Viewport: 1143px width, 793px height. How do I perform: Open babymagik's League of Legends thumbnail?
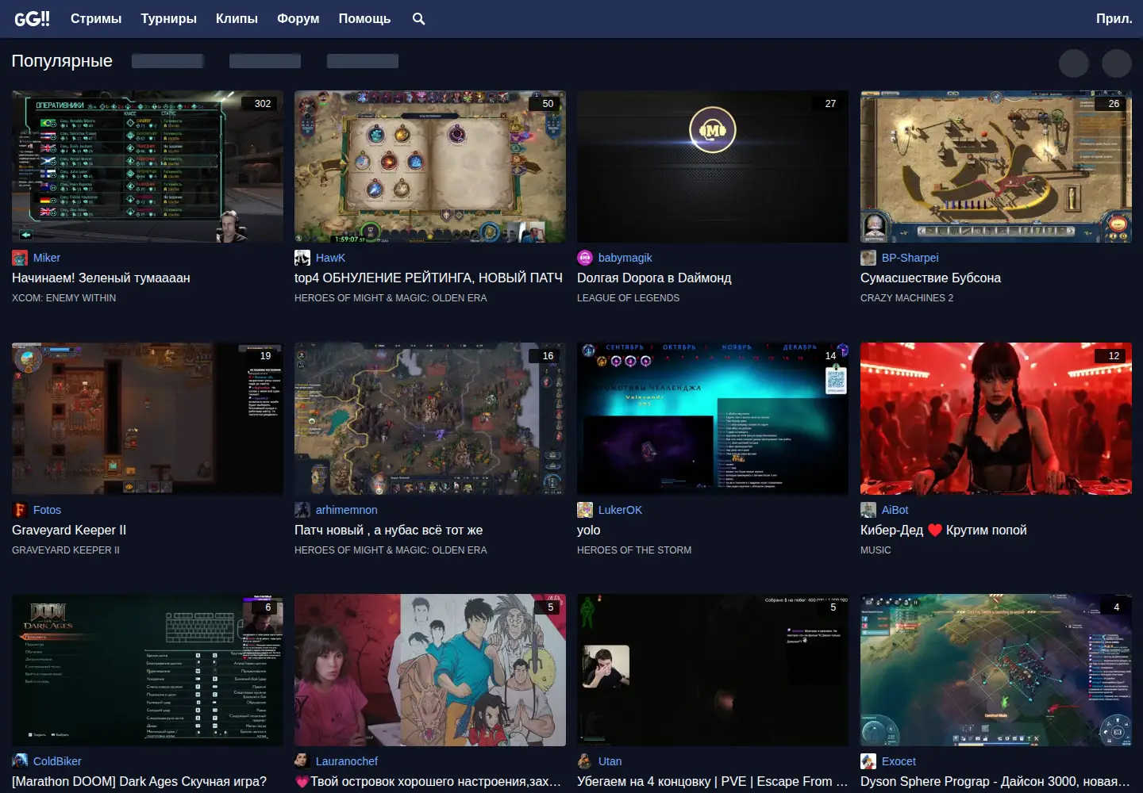pos(713,167)
